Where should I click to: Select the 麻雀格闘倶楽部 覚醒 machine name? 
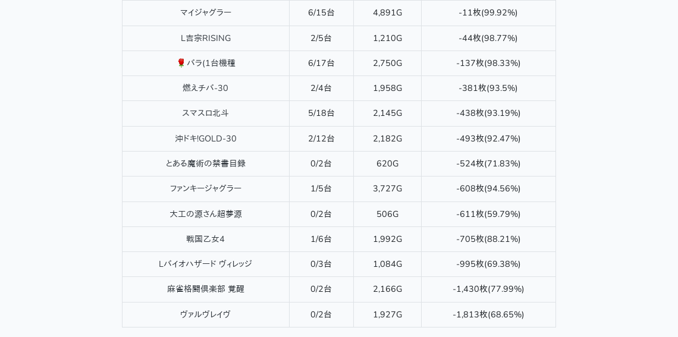(x=206, y=289)
